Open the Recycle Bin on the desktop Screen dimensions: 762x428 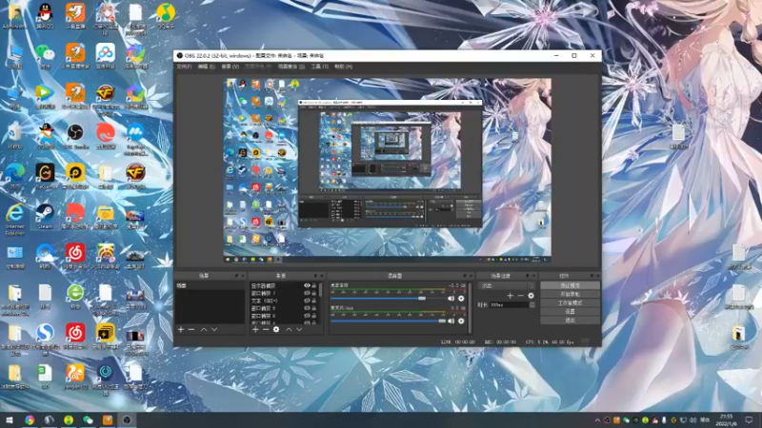pos(14,135)
